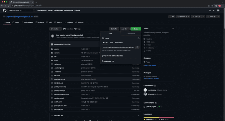The height and width of the screenshot is (121, 225).
Task: Open repository Settings tab
Action: pyautogui.click(x=79, y=22)
